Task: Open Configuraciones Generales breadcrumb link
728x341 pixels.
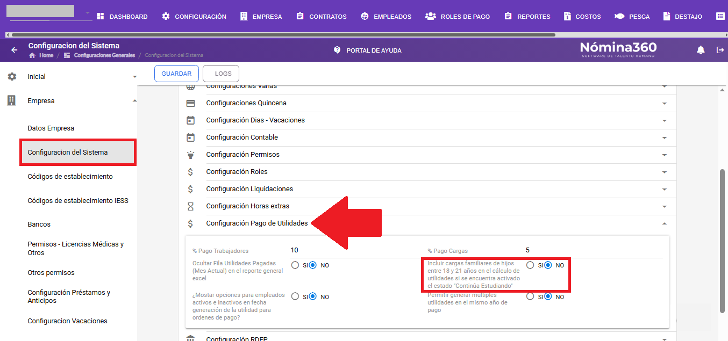Action: 104,55
